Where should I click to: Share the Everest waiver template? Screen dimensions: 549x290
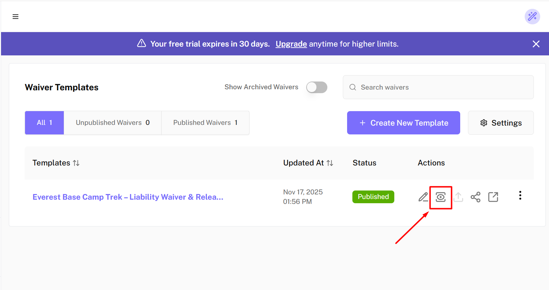(x=475, y=197)
